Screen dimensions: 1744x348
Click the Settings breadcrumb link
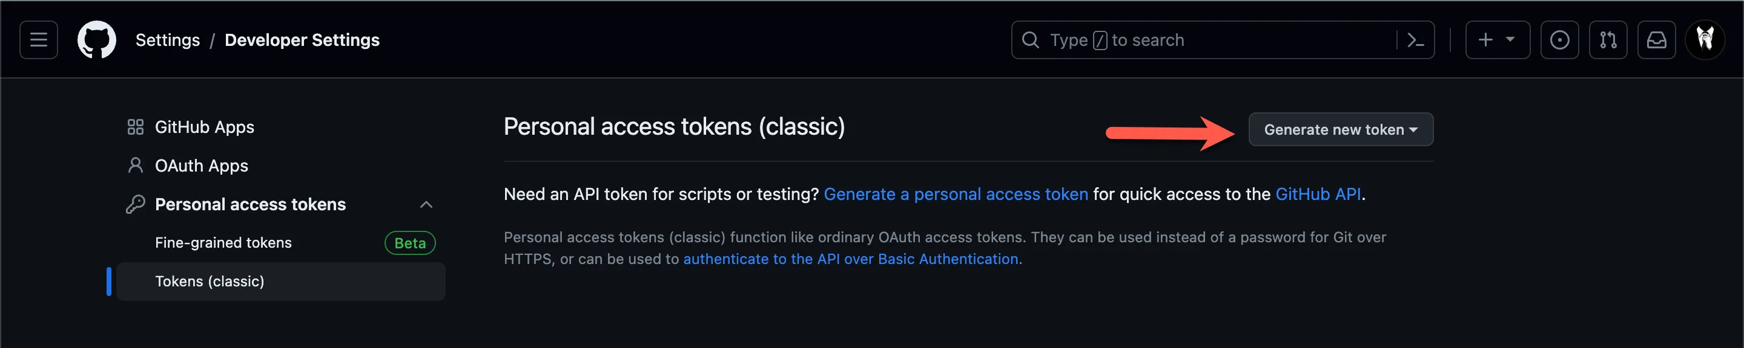[167, 40]
